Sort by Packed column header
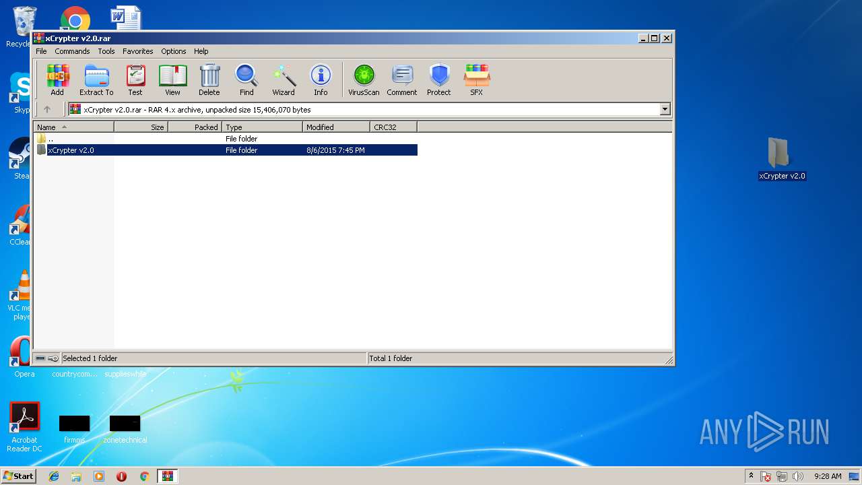Viewport: 862px width, 485px height. 195,127
